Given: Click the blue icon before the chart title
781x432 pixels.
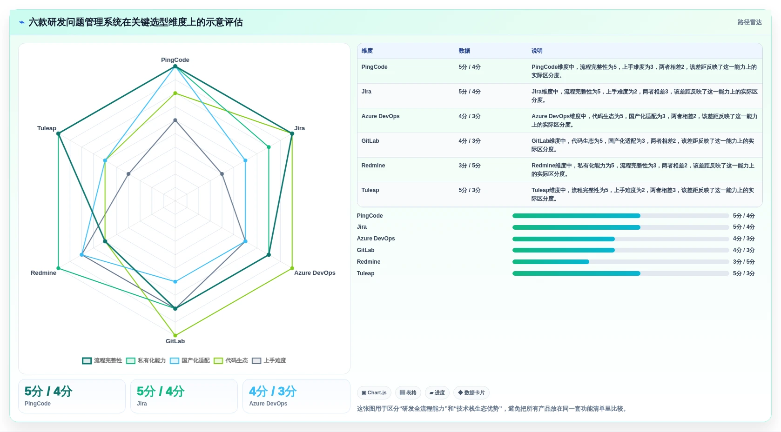Looking at the screenshot, I should (x=21, y=22).
